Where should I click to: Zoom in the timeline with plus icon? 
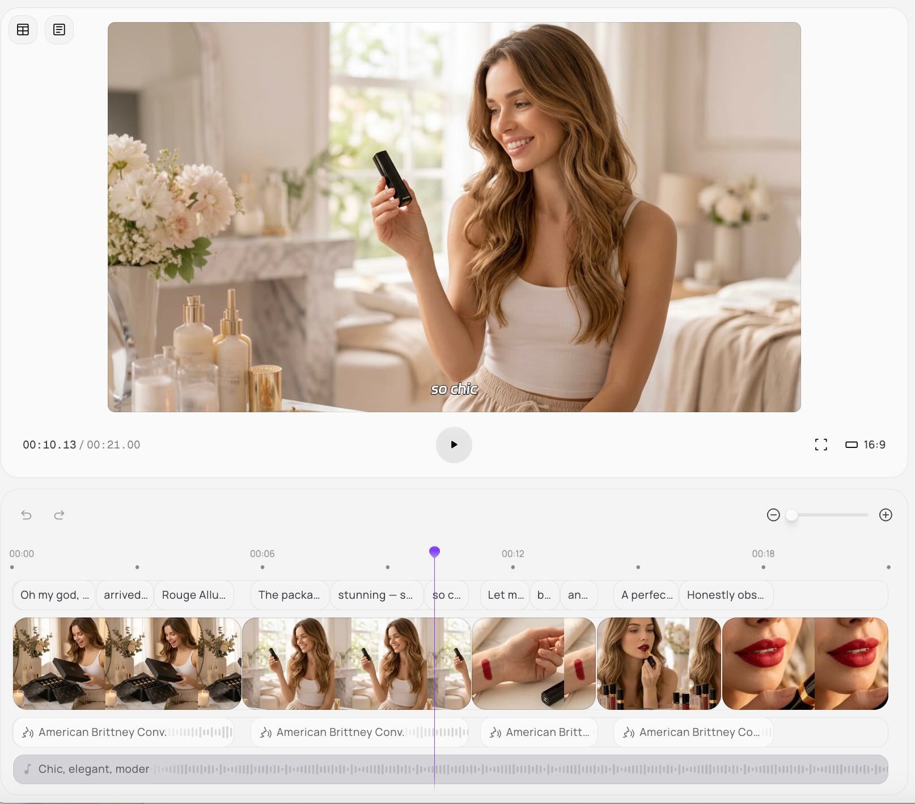pos(886,515)
